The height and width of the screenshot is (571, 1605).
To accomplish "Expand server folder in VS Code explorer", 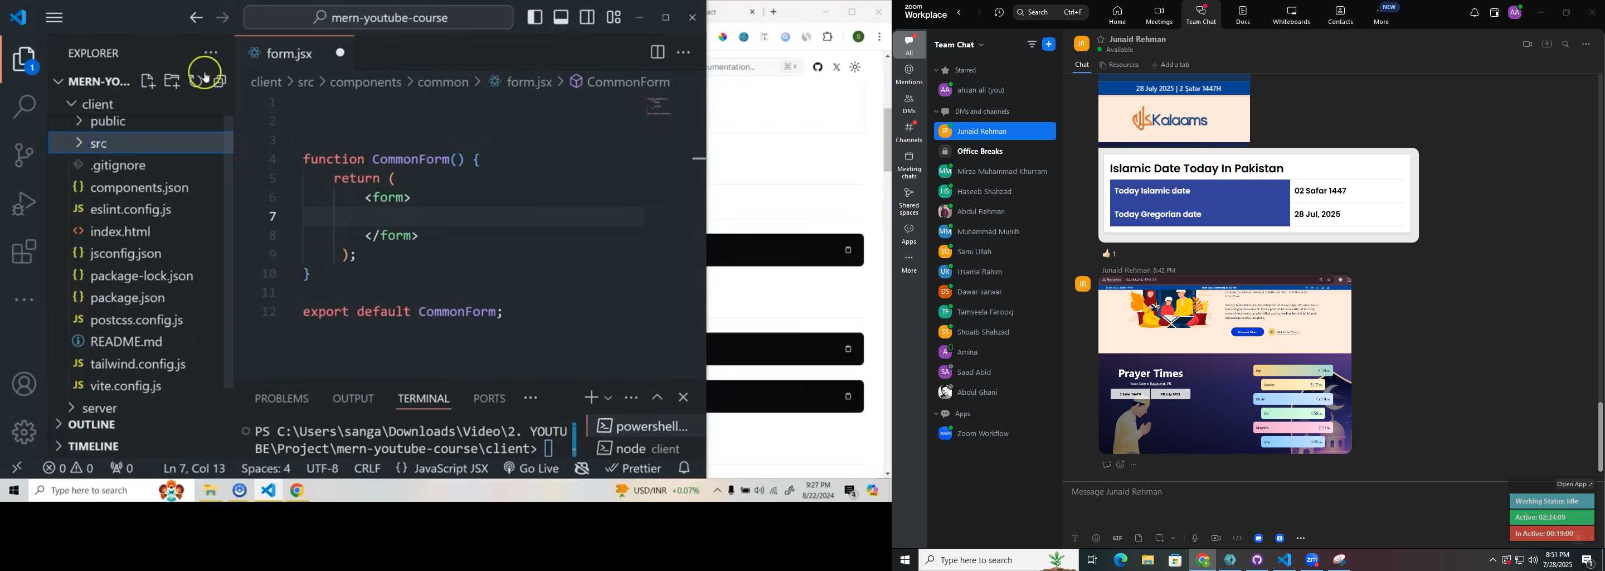I will point(71,408).
